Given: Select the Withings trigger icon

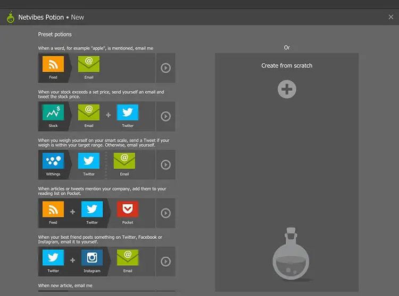Looking at the screenshot, I should pyautogui.click(x=53, y=161).
